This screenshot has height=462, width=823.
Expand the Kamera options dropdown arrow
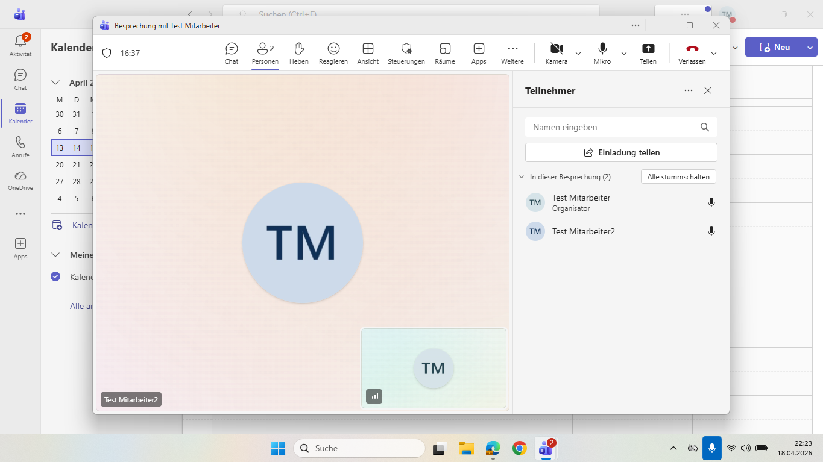pyautogui.click(x=578, y=53)
